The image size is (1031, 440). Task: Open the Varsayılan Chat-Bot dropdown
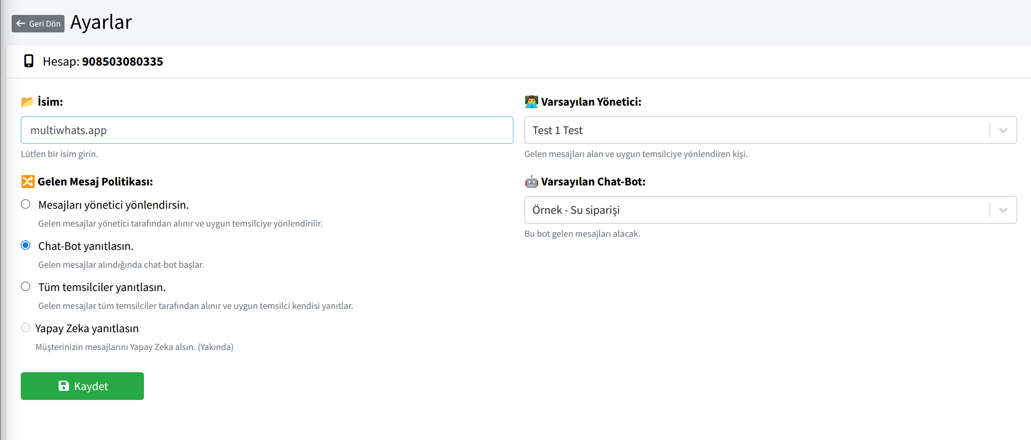coord(770,209)
